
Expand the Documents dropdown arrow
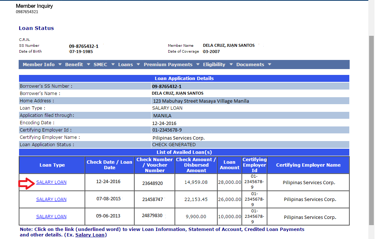[270, 64]
